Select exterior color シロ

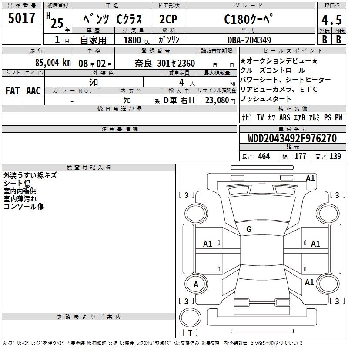[94, 82]
